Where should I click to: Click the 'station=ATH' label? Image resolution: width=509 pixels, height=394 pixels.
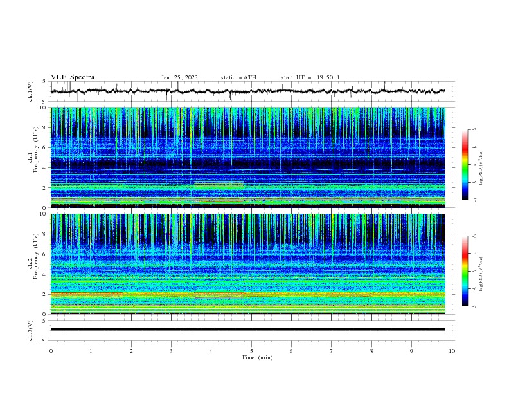238,77
